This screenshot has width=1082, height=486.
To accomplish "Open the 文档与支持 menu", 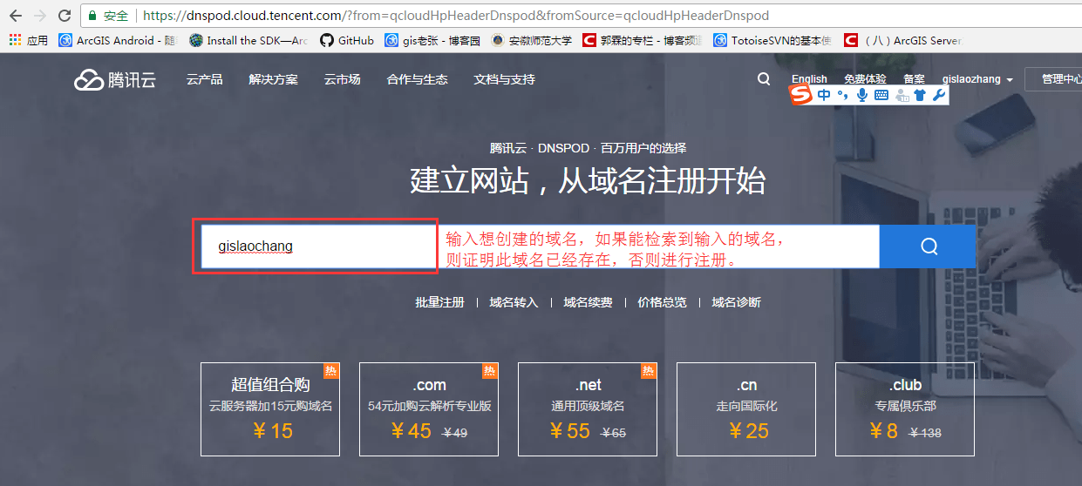I will click(504, 80).
